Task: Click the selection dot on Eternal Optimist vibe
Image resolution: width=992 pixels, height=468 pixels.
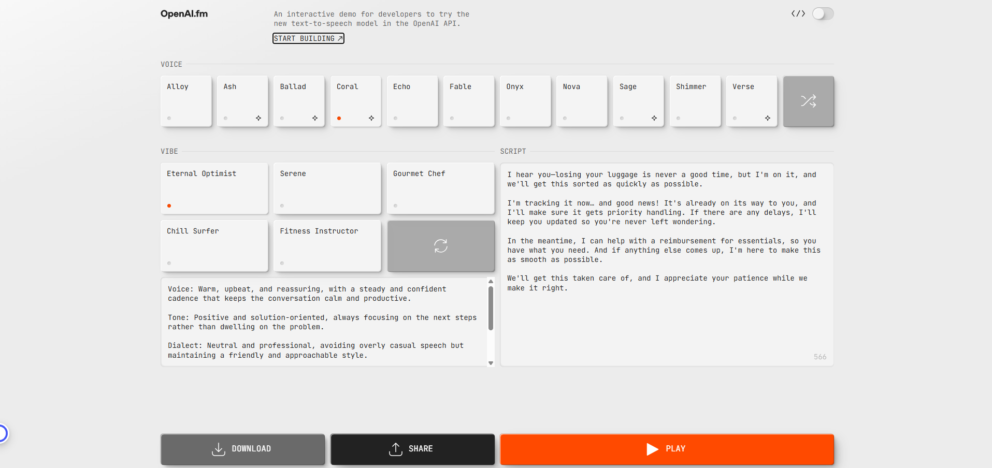Action: pyautogui.click(x=169, y=206)
